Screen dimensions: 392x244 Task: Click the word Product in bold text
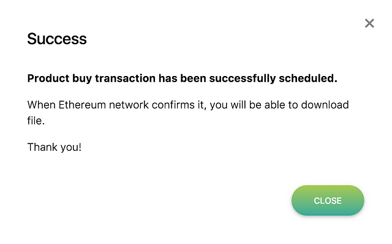tap(48, 78)
